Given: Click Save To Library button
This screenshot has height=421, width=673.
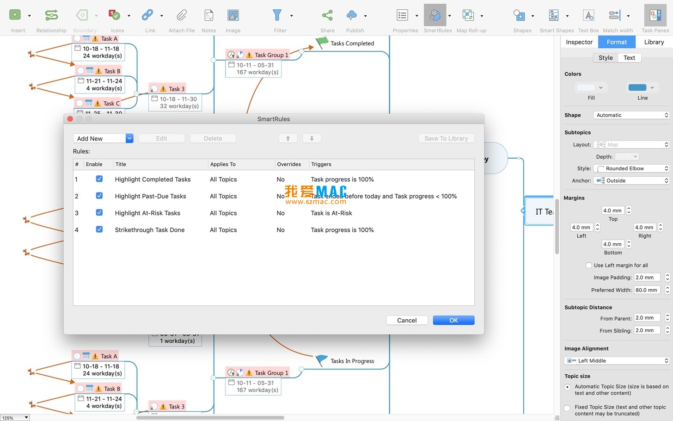Looking at the screenshot, I should click(446, 138).
